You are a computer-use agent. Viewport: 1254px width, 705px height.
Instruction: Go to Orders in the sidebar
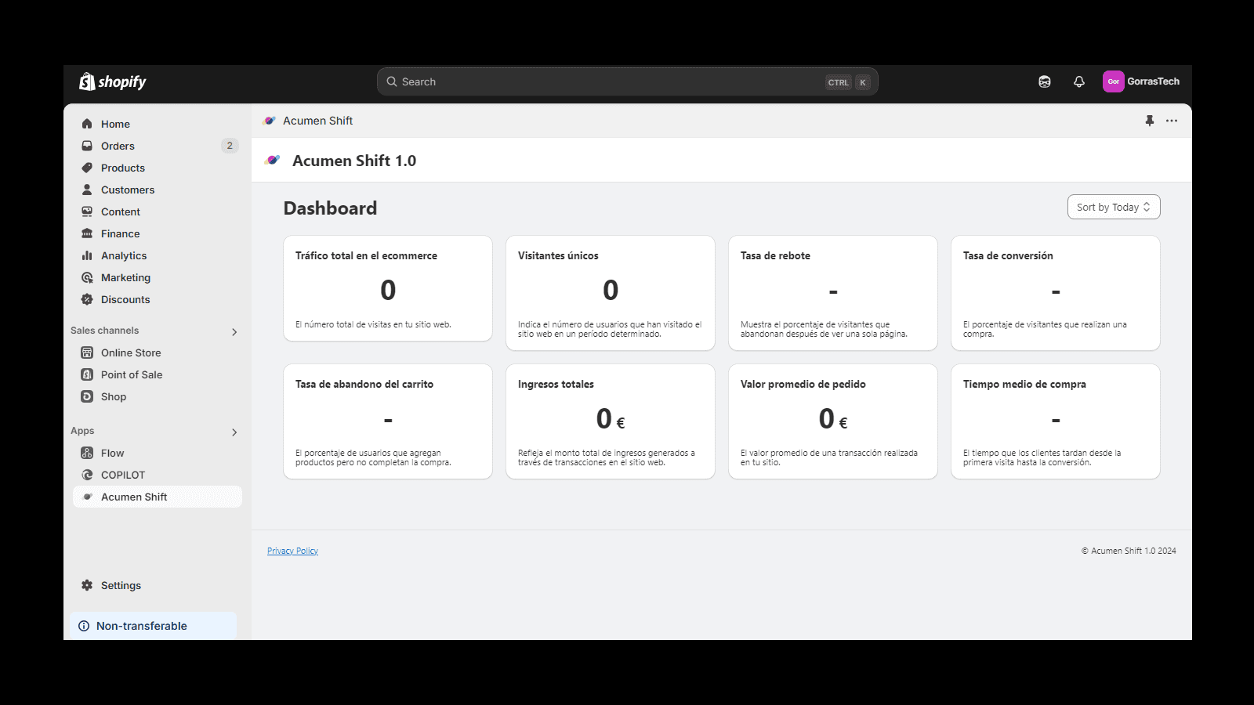pyautogui.click(x=118, y=146)
